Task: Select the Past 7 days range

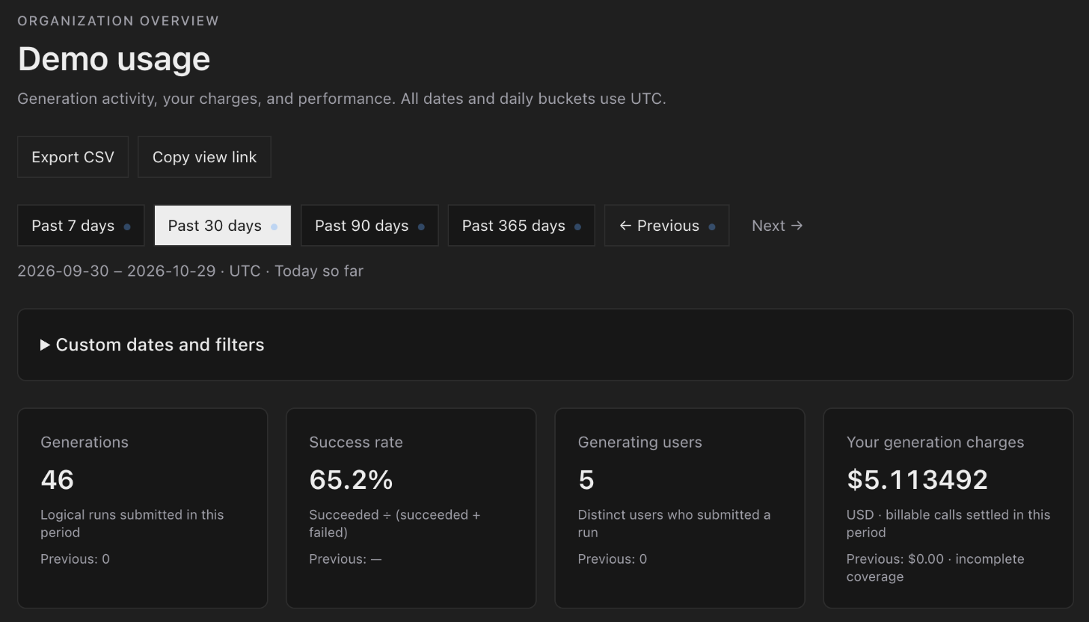Action: tap(81, 226)
